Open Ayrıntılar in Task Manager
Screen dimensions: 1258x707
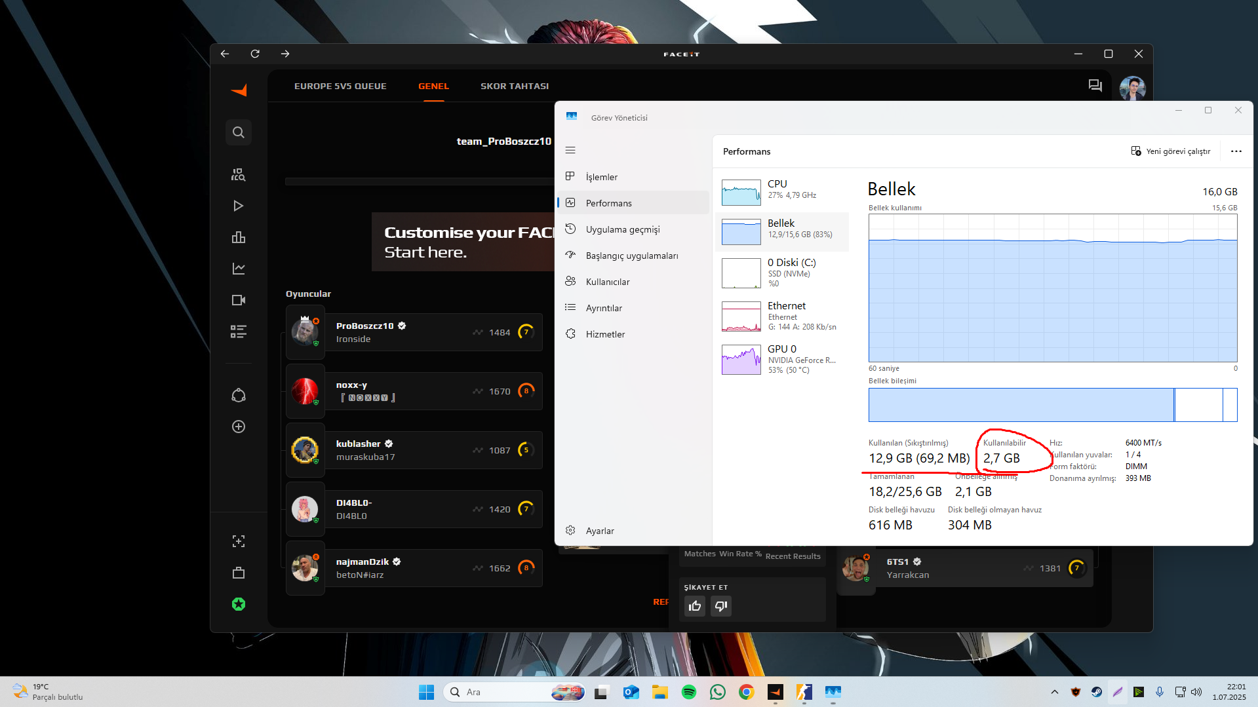(633, 308)
